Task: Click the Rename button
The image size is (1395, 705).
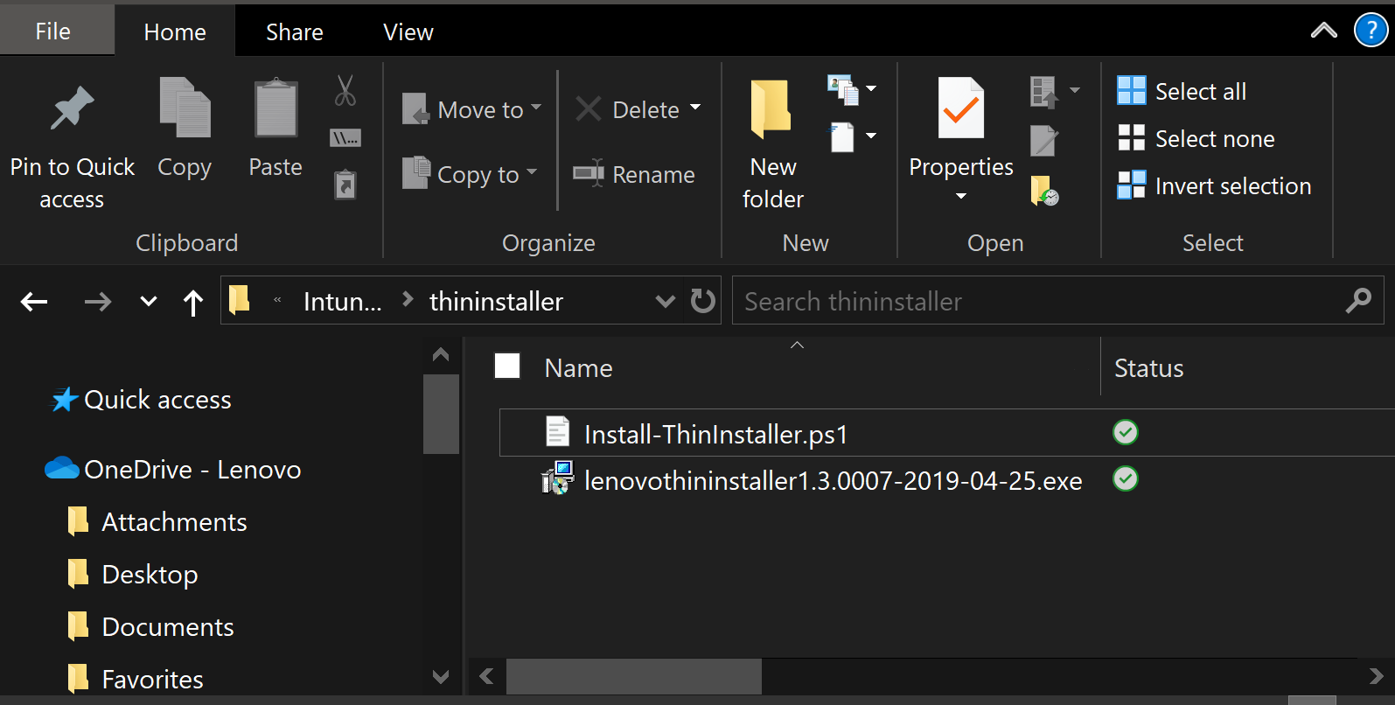Action: pyautogui.click(x=634, y=174)
